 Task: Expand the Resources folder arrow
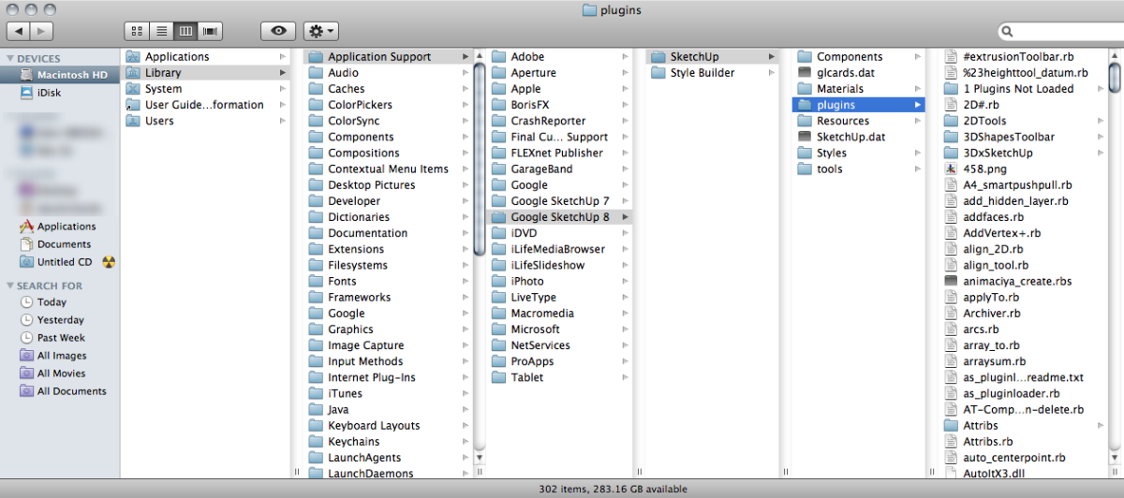[918, 121]
